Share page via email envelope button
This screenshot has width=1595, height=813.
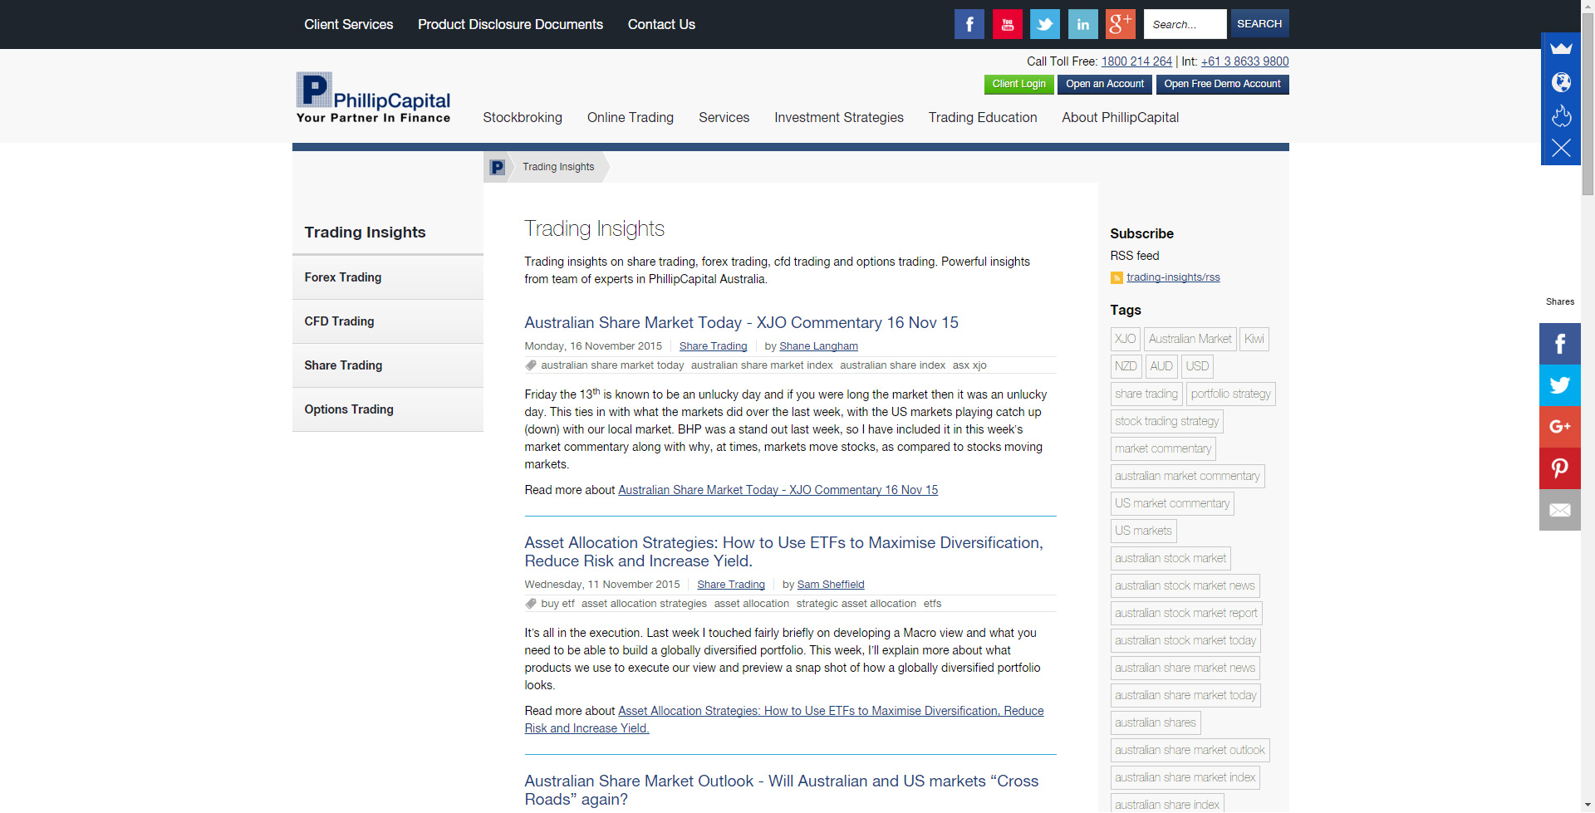[x=1559, y=510]
